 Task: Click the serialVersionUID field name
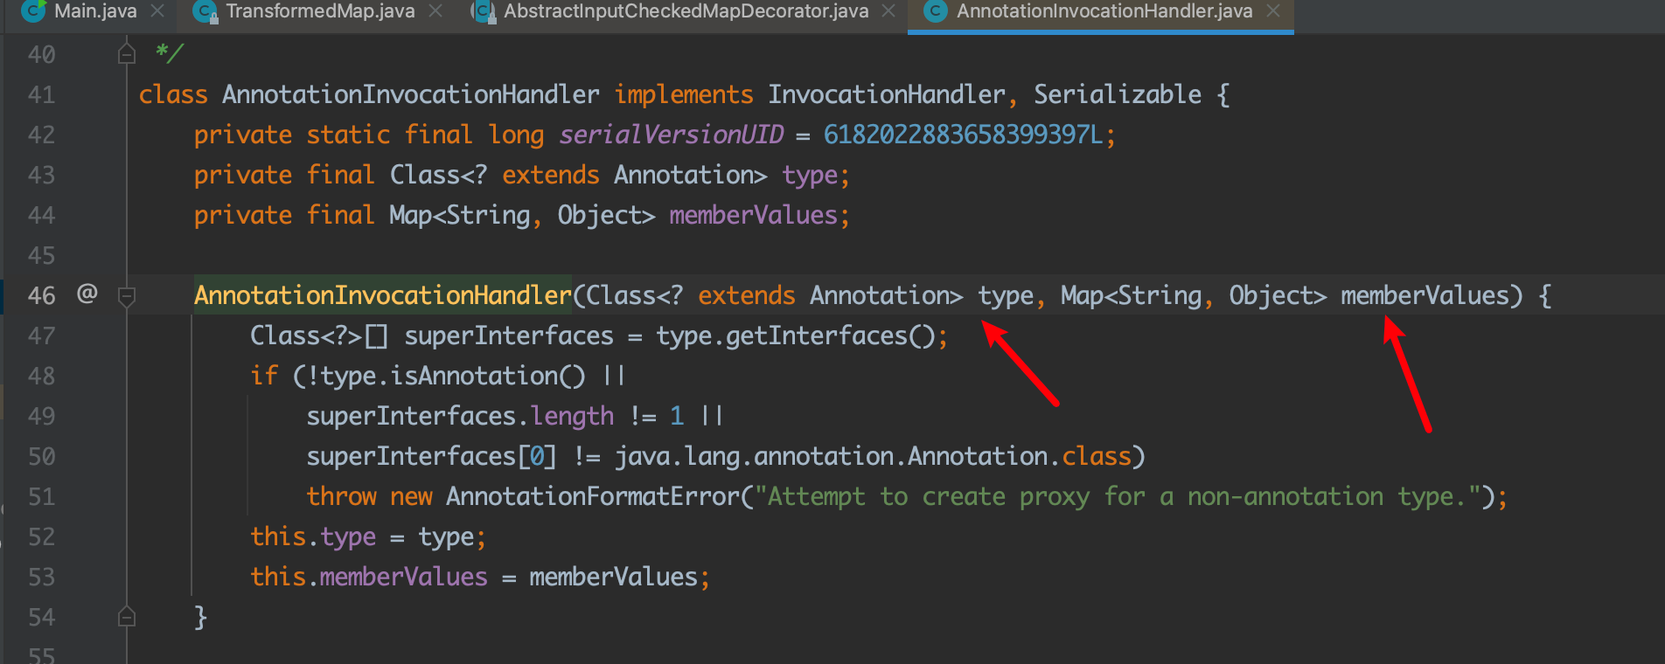[x=671, y=135]
